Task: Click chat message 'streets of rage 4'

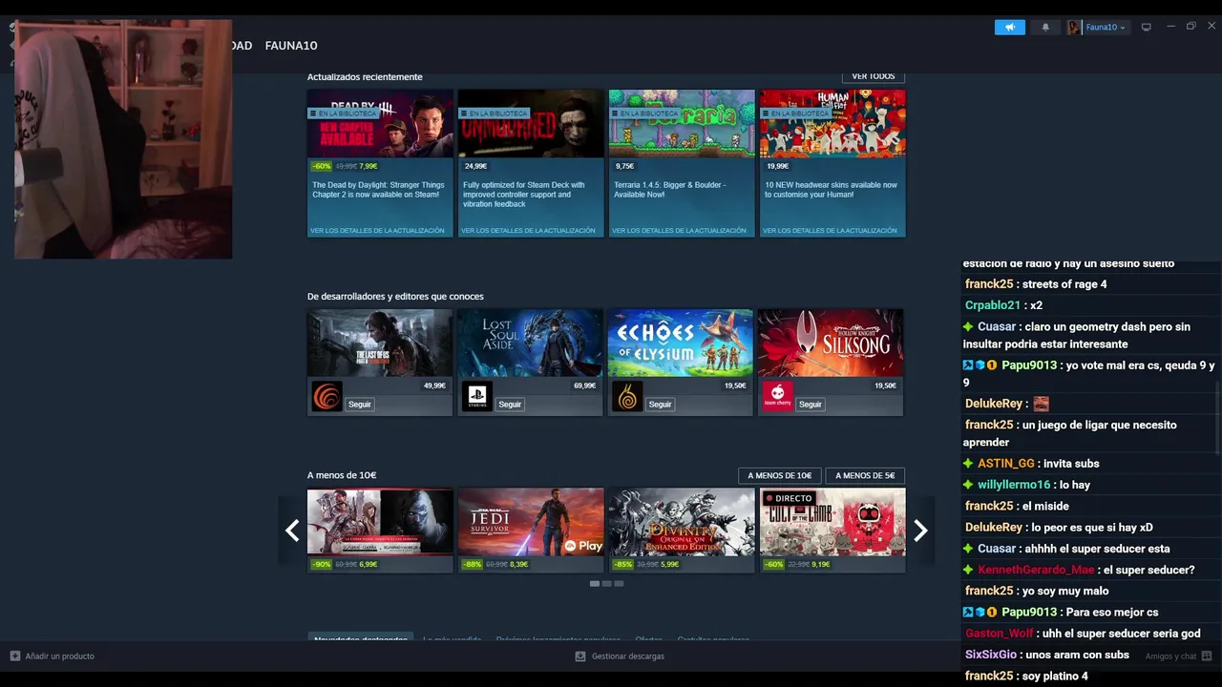Action: 1064,284
